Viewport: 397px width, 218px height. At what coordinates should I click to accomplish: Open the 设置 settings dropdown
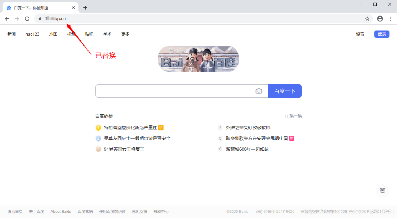click(x=360, y=34)
